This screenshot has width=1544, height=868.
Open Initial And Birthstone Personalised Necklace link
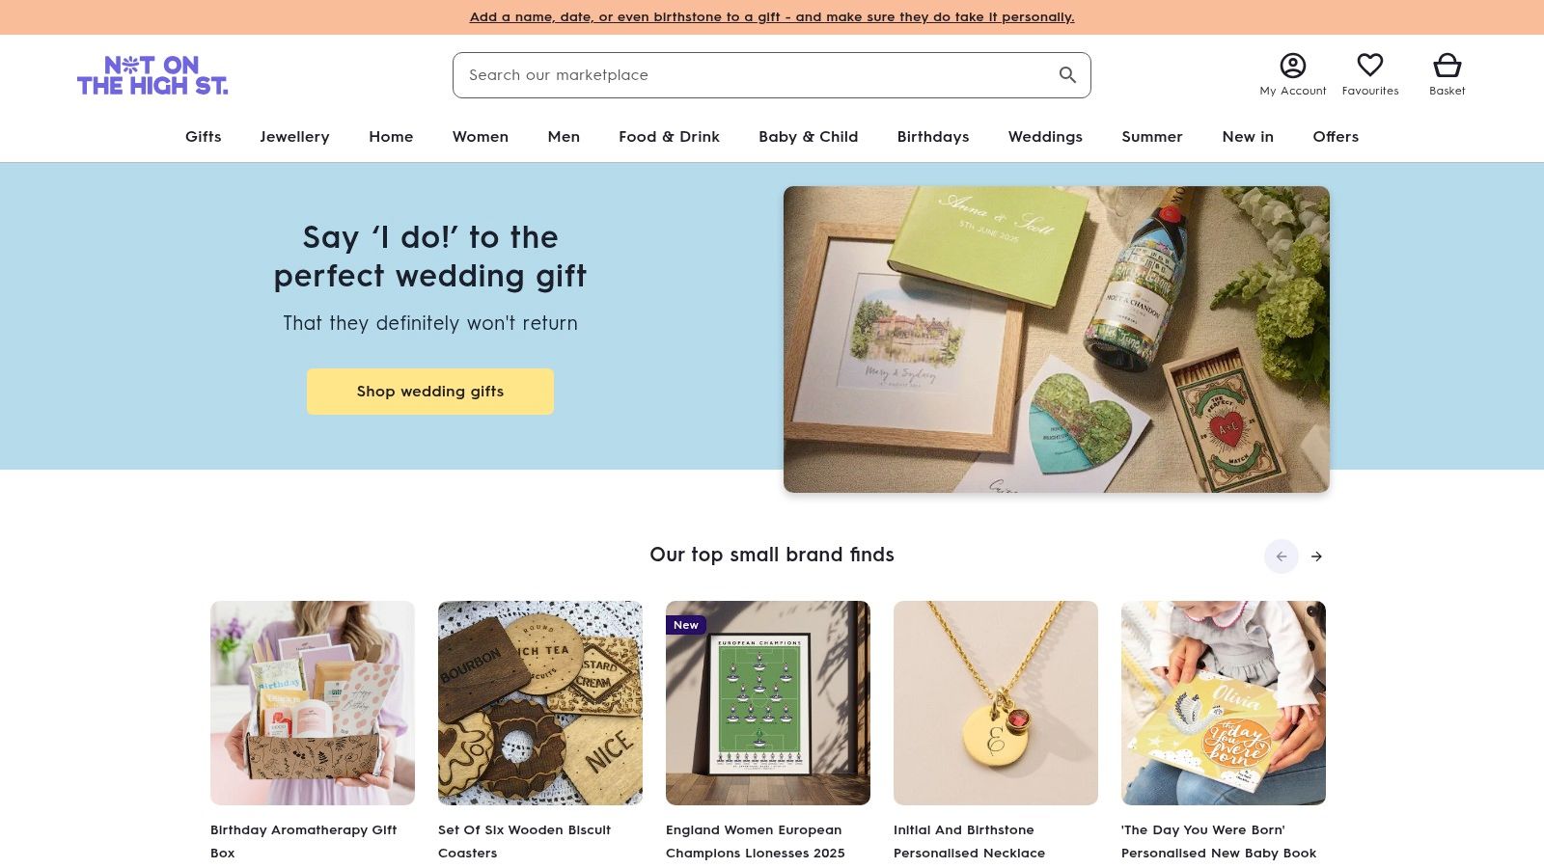coord(969,841)
